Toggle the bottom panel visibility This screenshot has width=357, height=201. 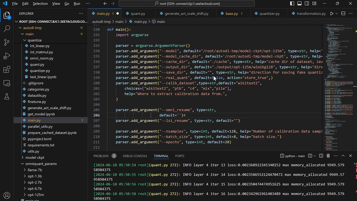[299, 4]
